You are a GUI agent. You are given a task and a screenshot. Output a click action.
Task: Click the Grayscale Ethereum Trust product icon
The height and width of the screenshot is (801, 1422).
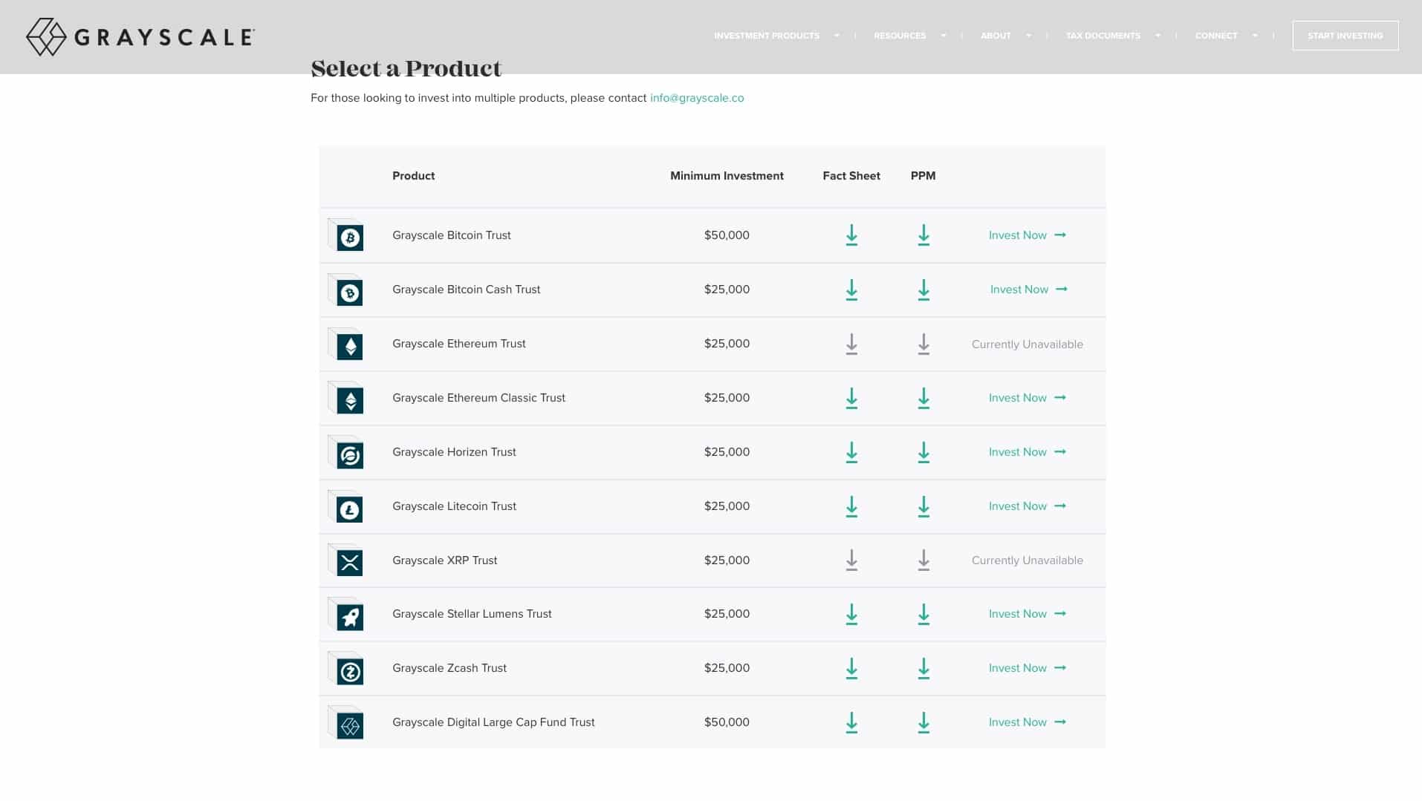tap(348, 345)
